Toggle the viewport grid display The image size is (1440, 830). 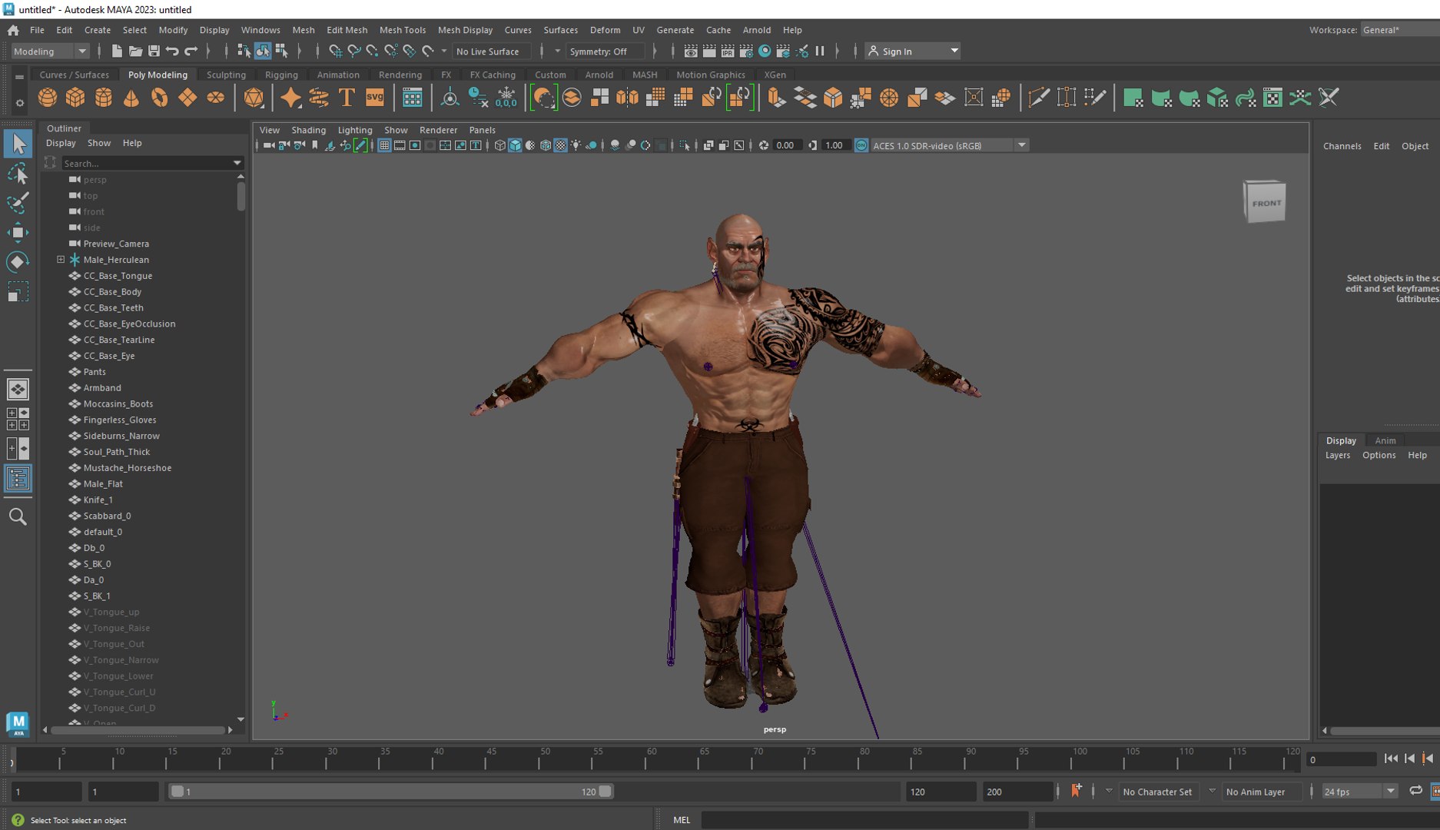384,145
